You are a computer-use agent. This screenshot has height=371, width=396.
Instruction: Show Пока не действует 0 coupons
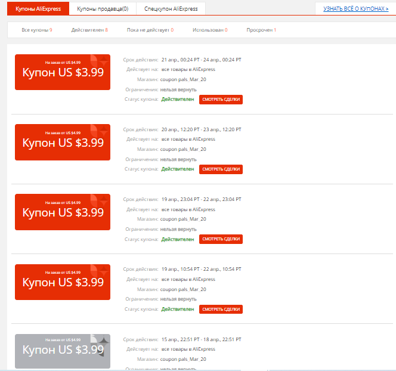coord(150,30)
